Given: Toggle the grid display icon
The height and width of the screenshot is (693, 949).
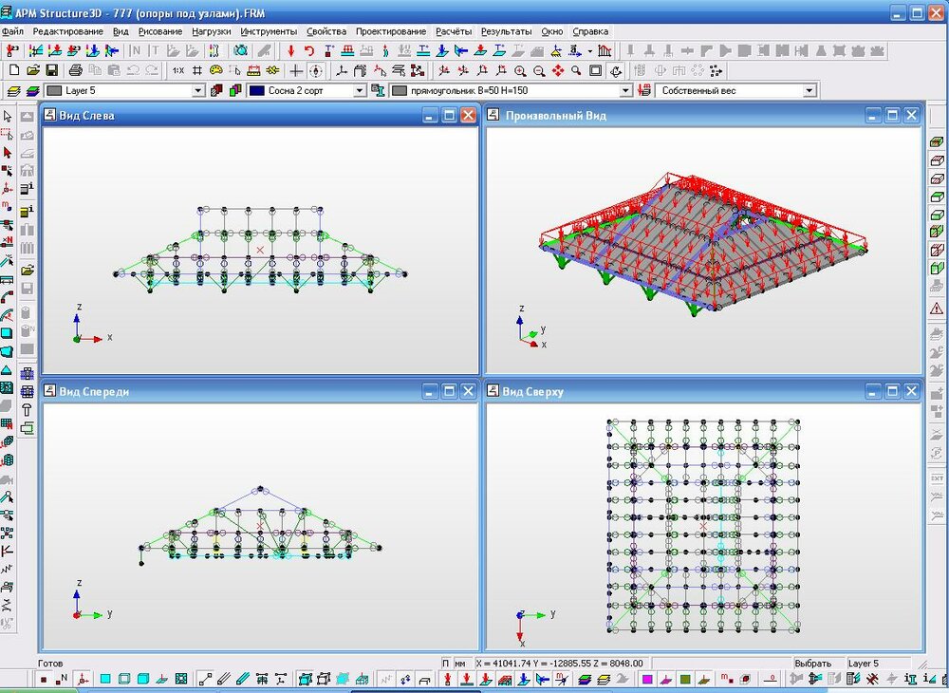Looking at the screenshot, I should click(x=196, y=70).
